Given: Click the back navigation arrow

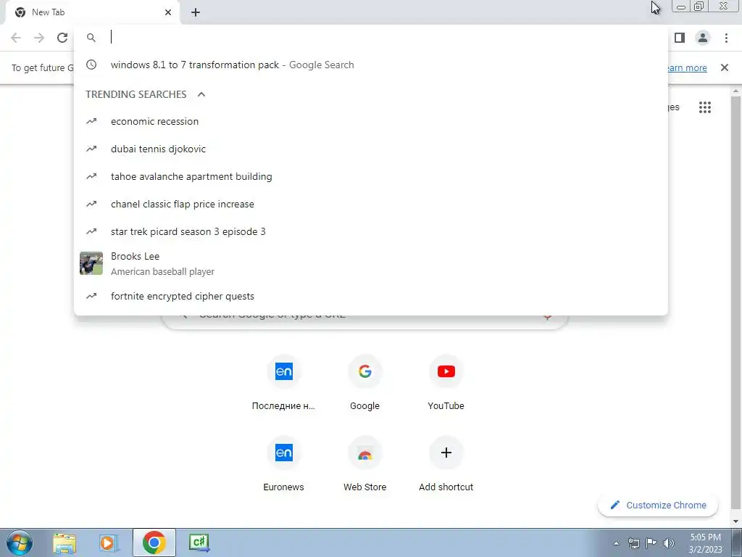Looking at the screenshot, I should (x=16, y=38).
